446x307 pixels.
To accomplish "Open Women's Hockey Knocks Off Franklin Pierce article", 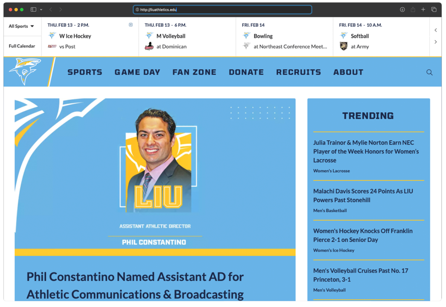I will click(x=363, y=235).
